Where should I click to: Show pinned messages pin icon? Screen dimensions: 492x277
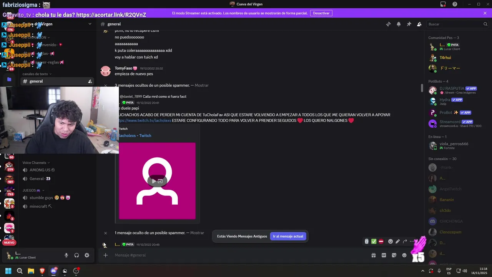409,24
